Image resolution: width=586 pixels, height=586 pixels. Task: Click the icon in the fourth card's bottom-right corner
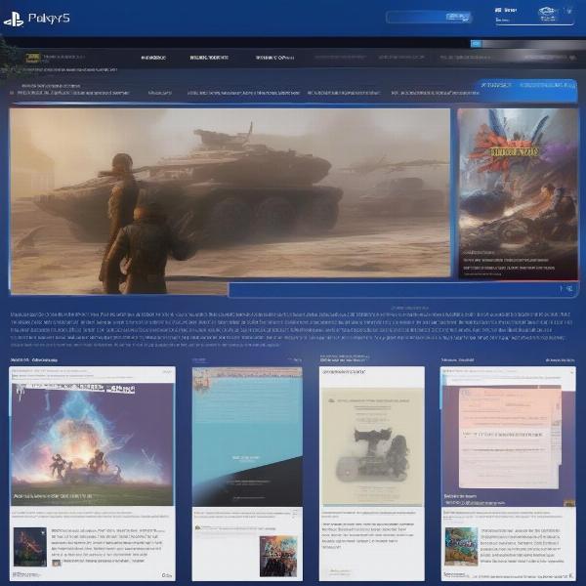[x=570, y=575]
